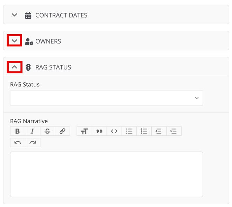The image size is (232, 207).
Task: Expand the Contract Dates section
Action: [x=14, y=15]
